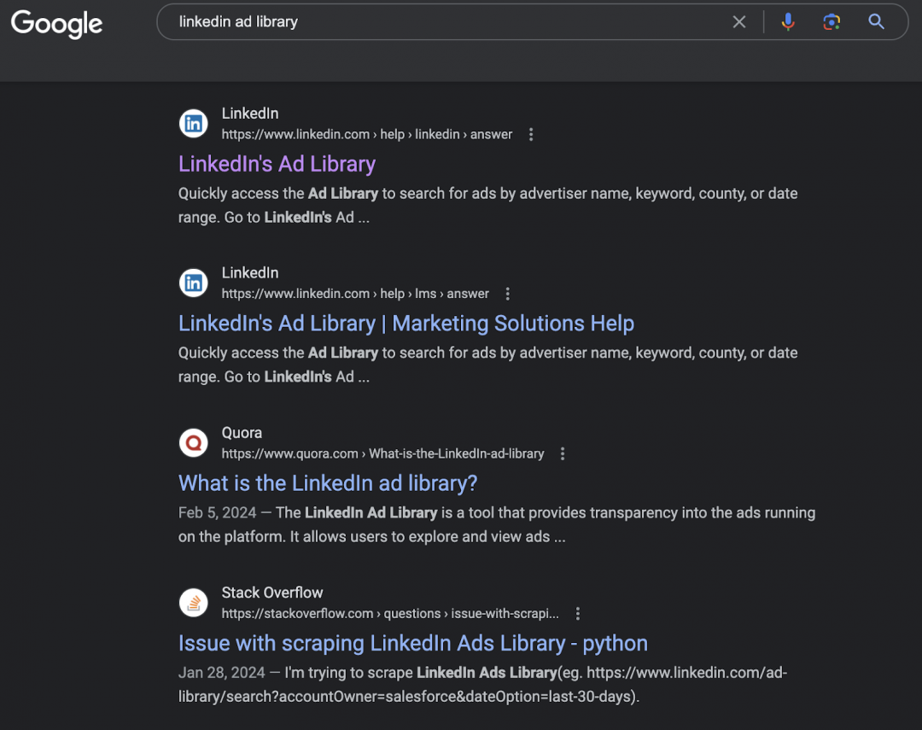Click the Quora site name
This screenshot has width=922, height=730.
click(x=242, y=433)
